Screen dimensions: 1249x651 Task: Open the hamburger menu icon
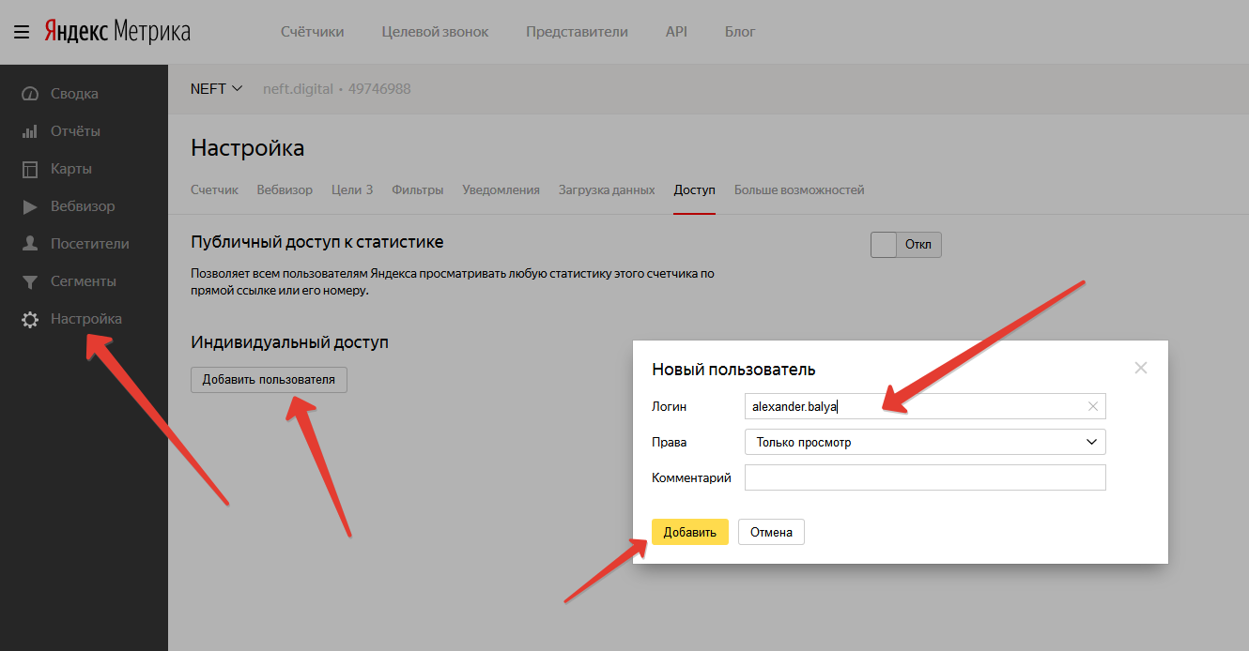tap(21, 32)
